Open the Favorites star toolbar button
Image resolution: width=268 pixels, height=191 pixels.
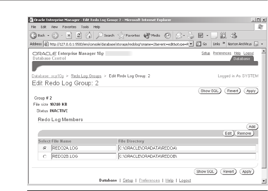pos(129,36)
